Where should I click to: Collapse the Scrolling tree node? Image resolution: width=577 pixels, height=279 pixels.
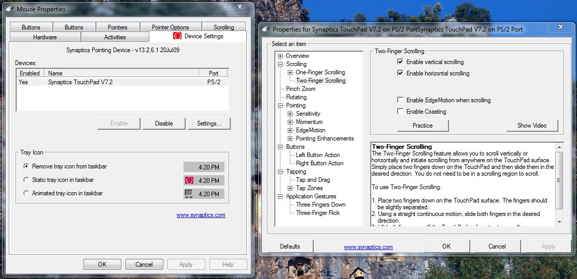coord(280,64)
